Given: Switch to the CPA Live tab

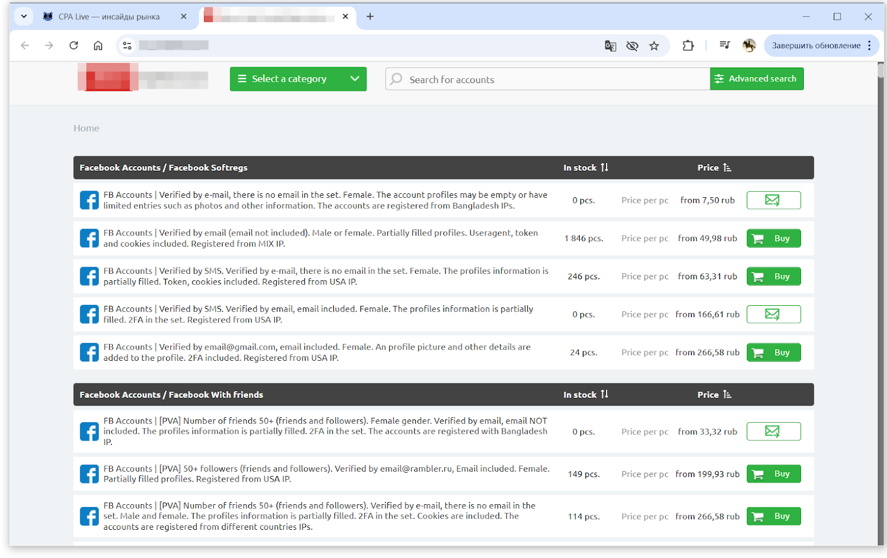Looking at the screenshot, I should tap(109, 17).
